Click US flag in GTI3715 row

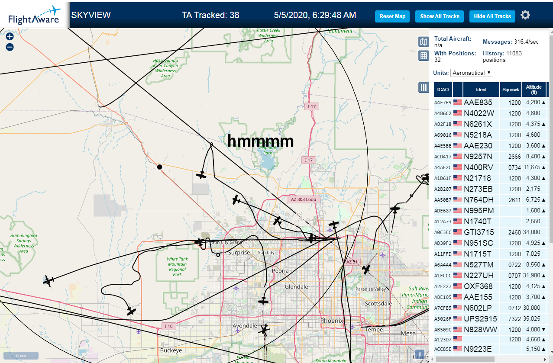(x=457, y=232)
